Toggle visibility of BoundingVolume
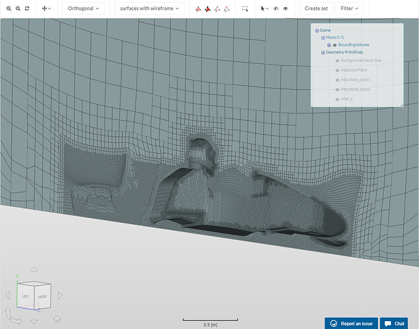 [335, 45]
